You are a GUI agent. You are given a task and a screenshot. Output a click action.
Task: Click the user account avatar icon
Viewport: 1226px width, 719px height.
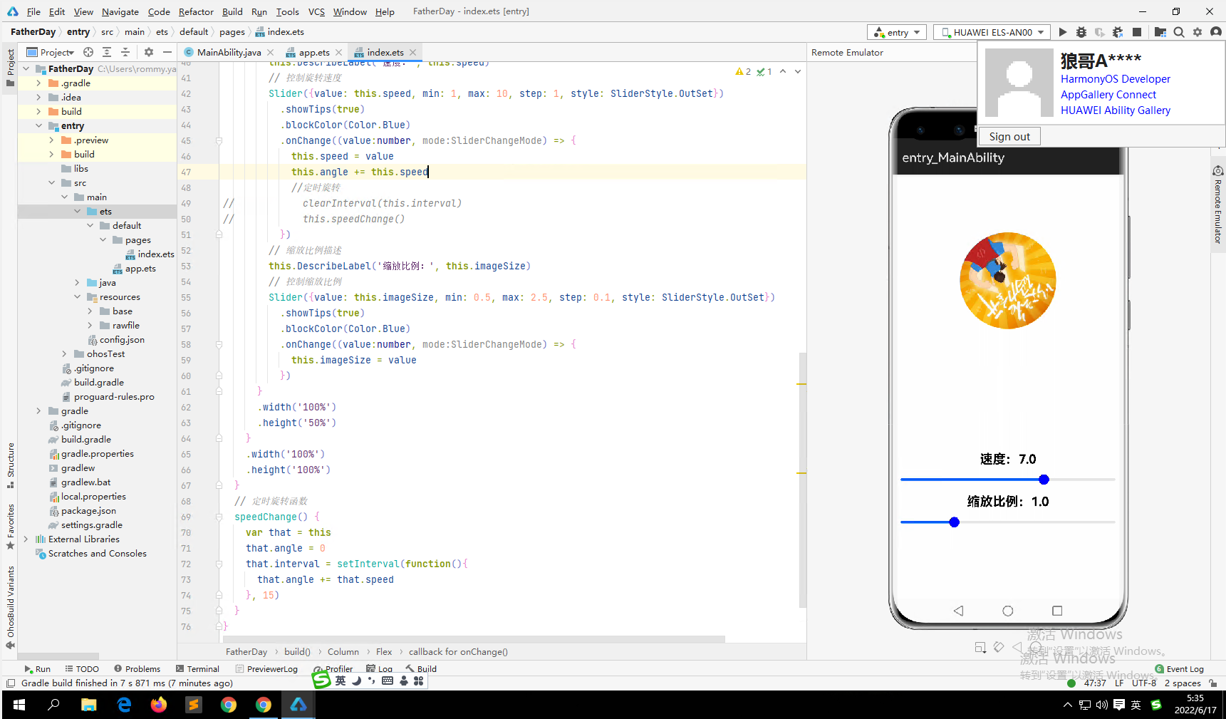coord(1216,32)
